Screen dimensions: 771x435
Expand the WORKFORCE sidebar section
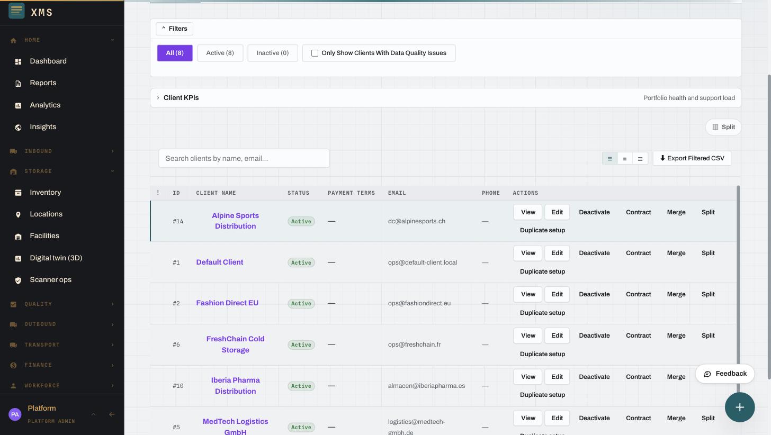[x=112, y=386]
